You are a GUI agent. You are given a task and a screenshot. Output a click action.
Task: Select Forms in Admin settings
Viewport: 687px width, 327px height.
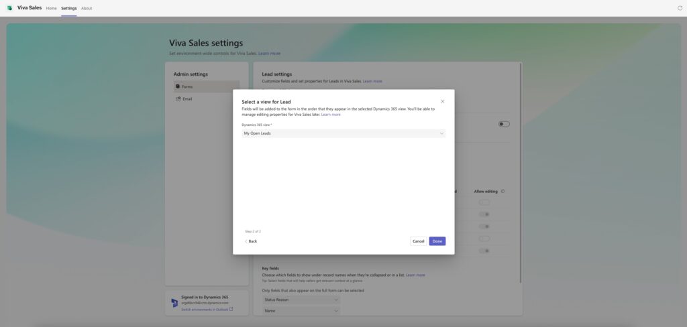pyautogui.click(x=207, y=86)
